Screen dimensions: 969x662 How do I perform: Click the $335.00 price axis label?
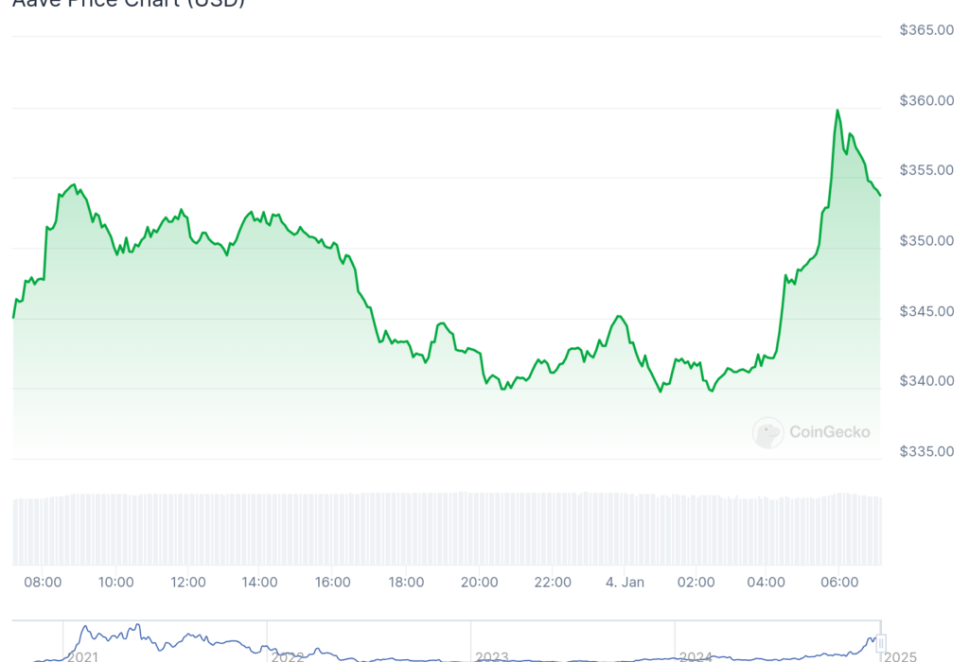coord(926,451)
